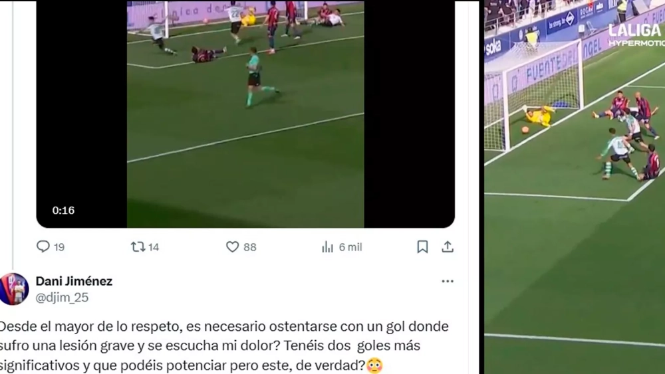Image resolution: width=665 pixels, height=374 pixels.
Task: Click the Dani Jiménez display name
Action: click(74, 281)
